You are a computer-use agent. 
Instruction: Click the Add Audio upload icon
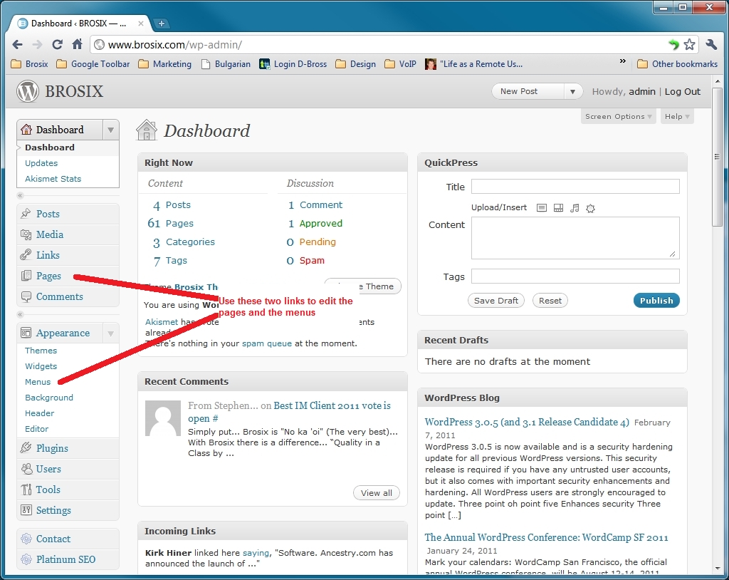click(575, 208)
